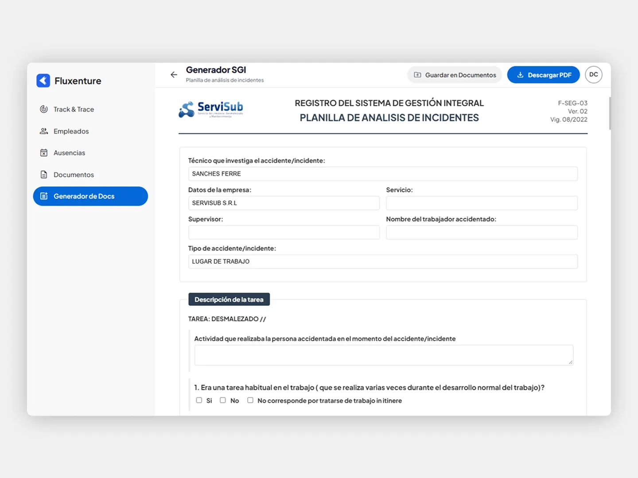Select Generador de Docs menu item

[90, 196]
